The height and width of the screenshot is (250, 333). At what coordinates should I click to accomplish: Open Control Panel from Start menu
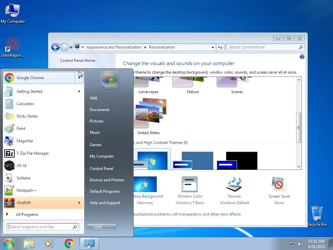point(101,169)
